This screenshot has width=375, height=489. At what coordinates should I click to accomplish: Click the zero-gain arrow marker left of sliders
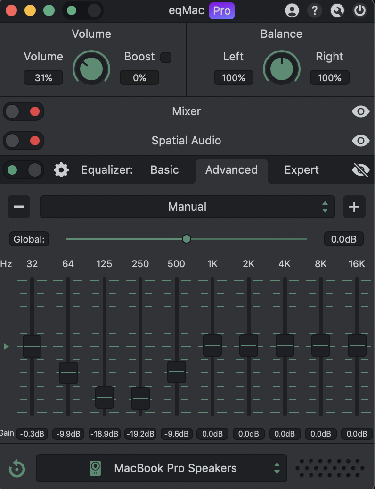6,346
